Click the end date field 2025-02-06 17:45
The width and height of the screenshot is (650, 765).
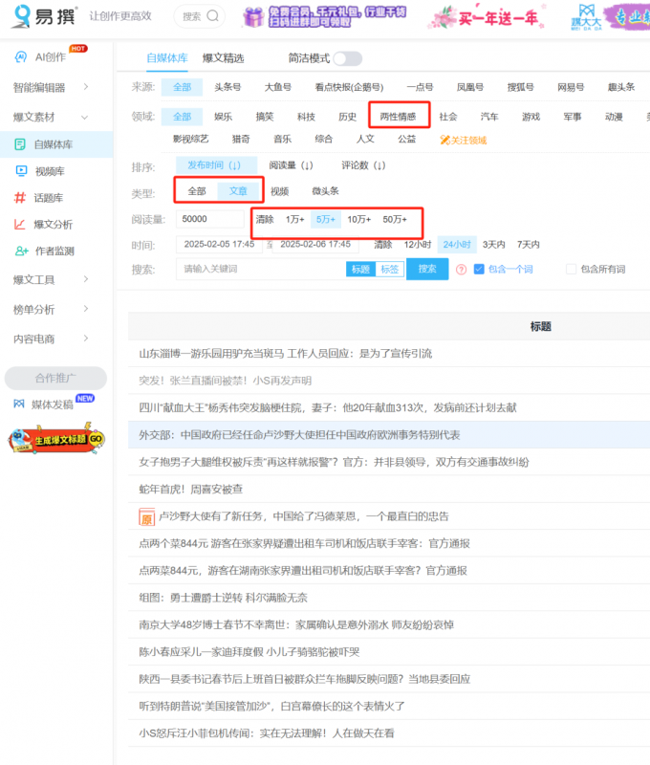315,245
